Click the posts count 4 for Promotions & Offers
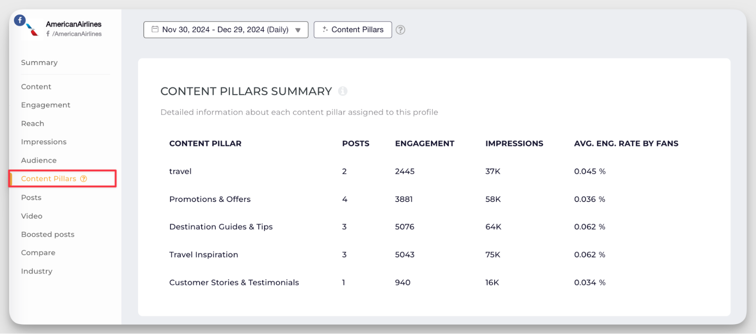The image size is (756, 334). [345, 199]
